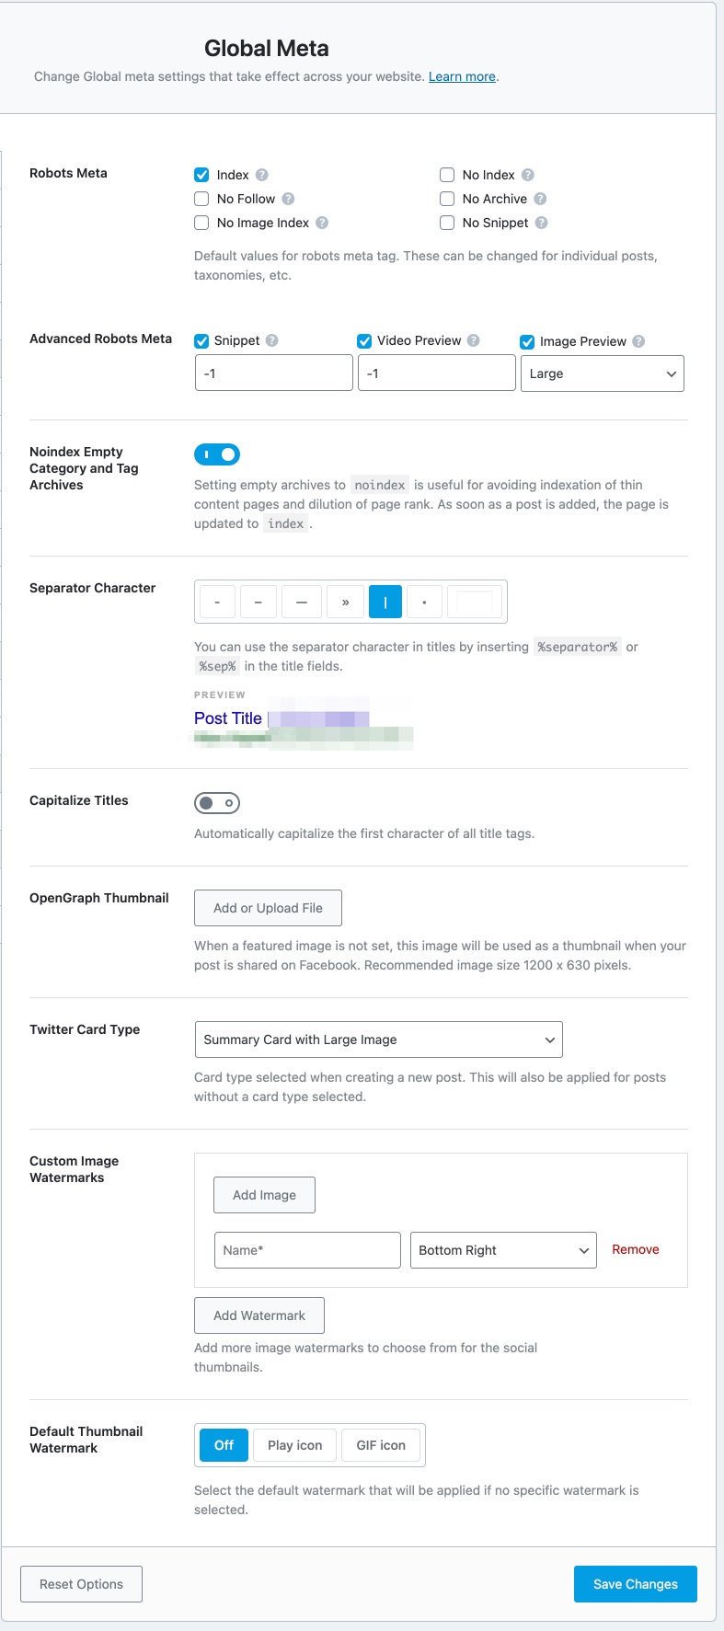
Task: Select GIF icon default watermark
Action: point(381,1445)
